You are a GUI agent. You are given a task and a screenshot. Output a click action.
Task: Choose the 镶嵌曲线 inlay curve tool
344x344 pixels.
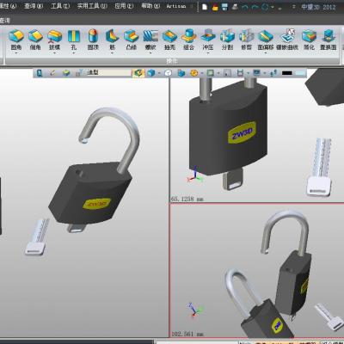287,40
